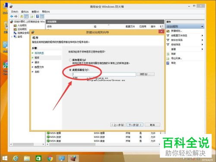The width and height of the screenshot is (216, 162).
Task: Click 导出列表... in the Actions pane
Action: click(x=176, y=58)
